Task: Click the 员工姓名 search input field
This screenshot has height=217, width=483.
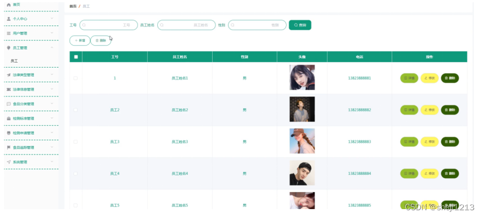Action: tap(187, 25)
